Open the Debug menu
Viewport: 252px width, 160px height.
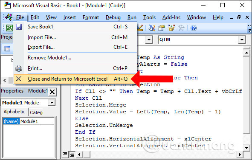click(113, 17)
